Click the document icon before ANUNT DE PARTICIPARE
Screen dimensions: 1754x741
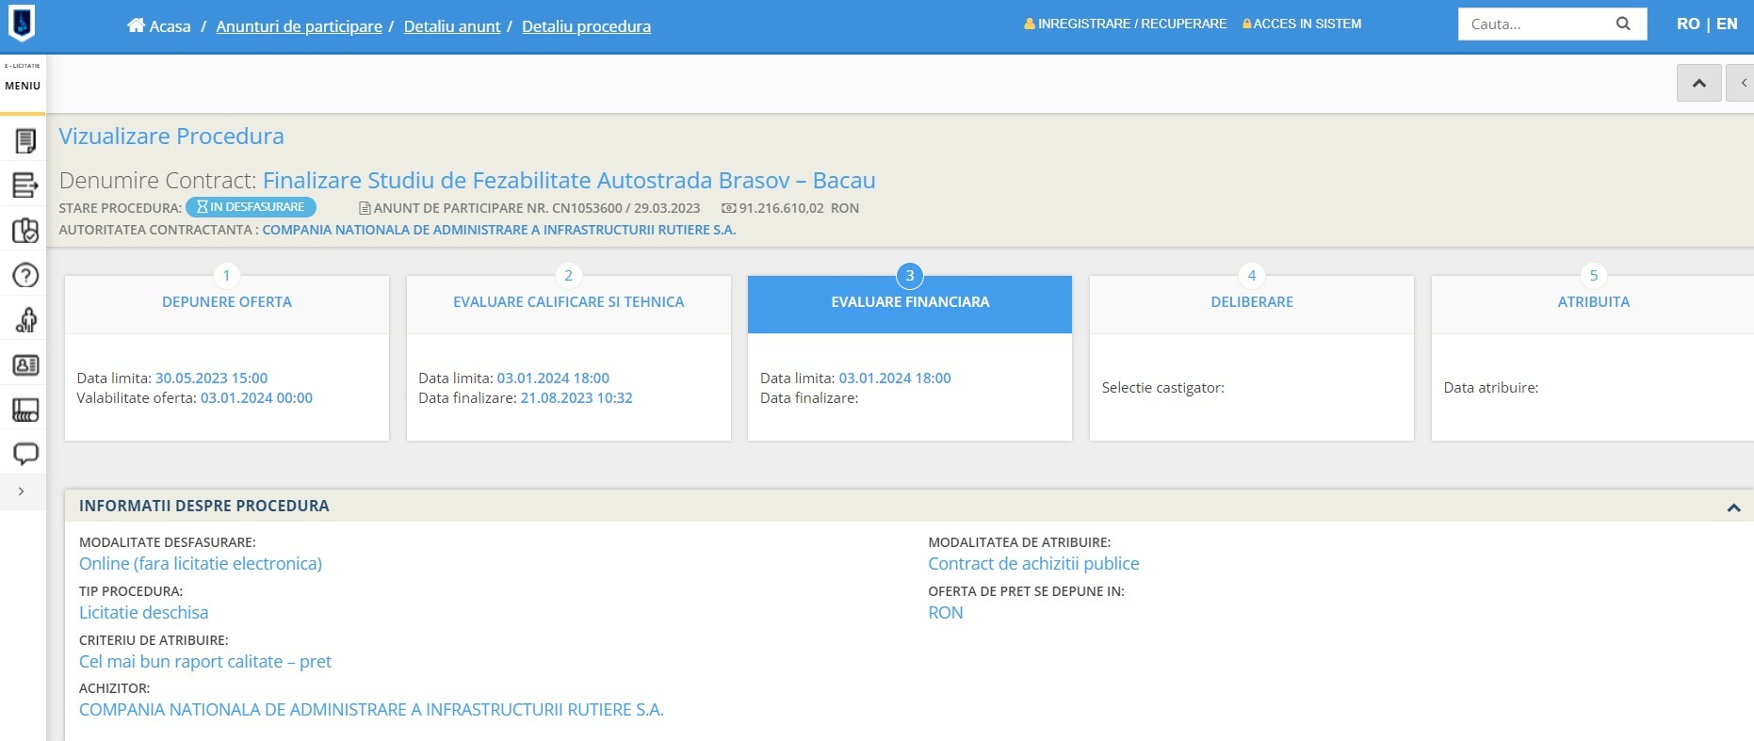[365, 208]
